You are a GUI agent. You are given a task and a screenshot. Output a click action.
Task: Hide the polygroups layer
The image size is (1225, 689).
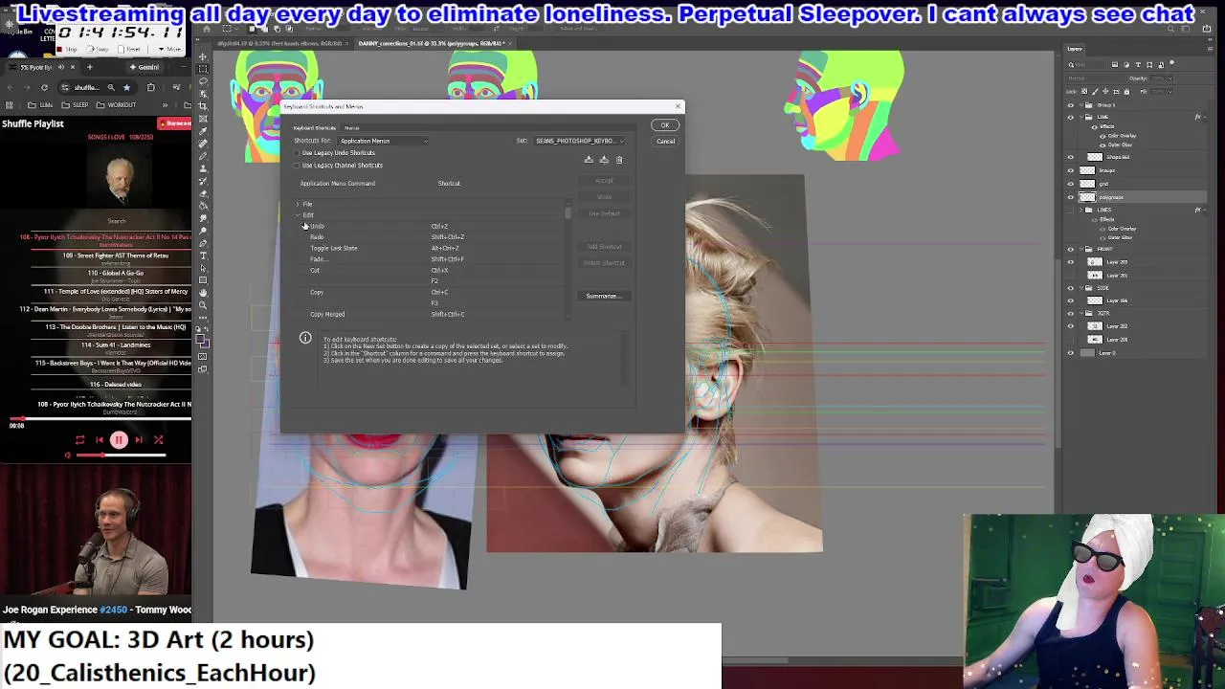pos(1070,197)
